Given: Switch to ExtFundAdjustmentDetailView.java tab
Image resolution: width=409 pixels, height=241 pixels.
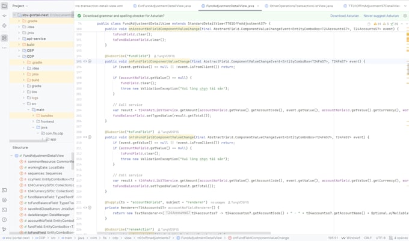Looking at the screenshot, I should tap(162, 6).
